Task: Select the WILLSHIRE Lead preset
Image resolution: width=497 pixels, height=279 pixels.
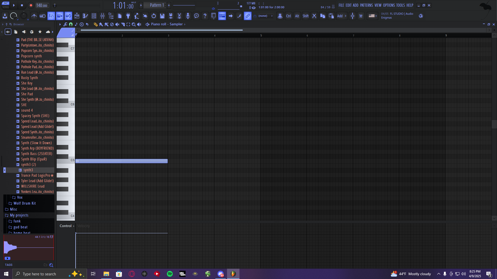Action: click(x=33, y=186)
